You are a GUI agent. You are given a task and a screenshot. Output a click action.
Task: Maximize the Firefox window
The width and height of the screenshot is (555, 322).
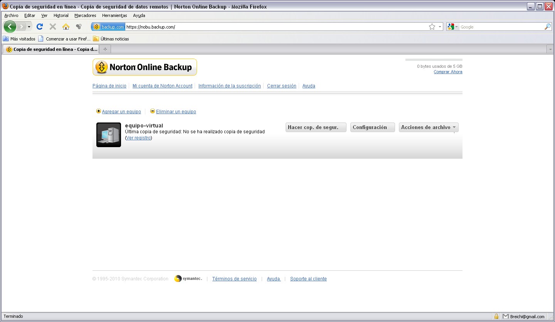coord(540,6)
